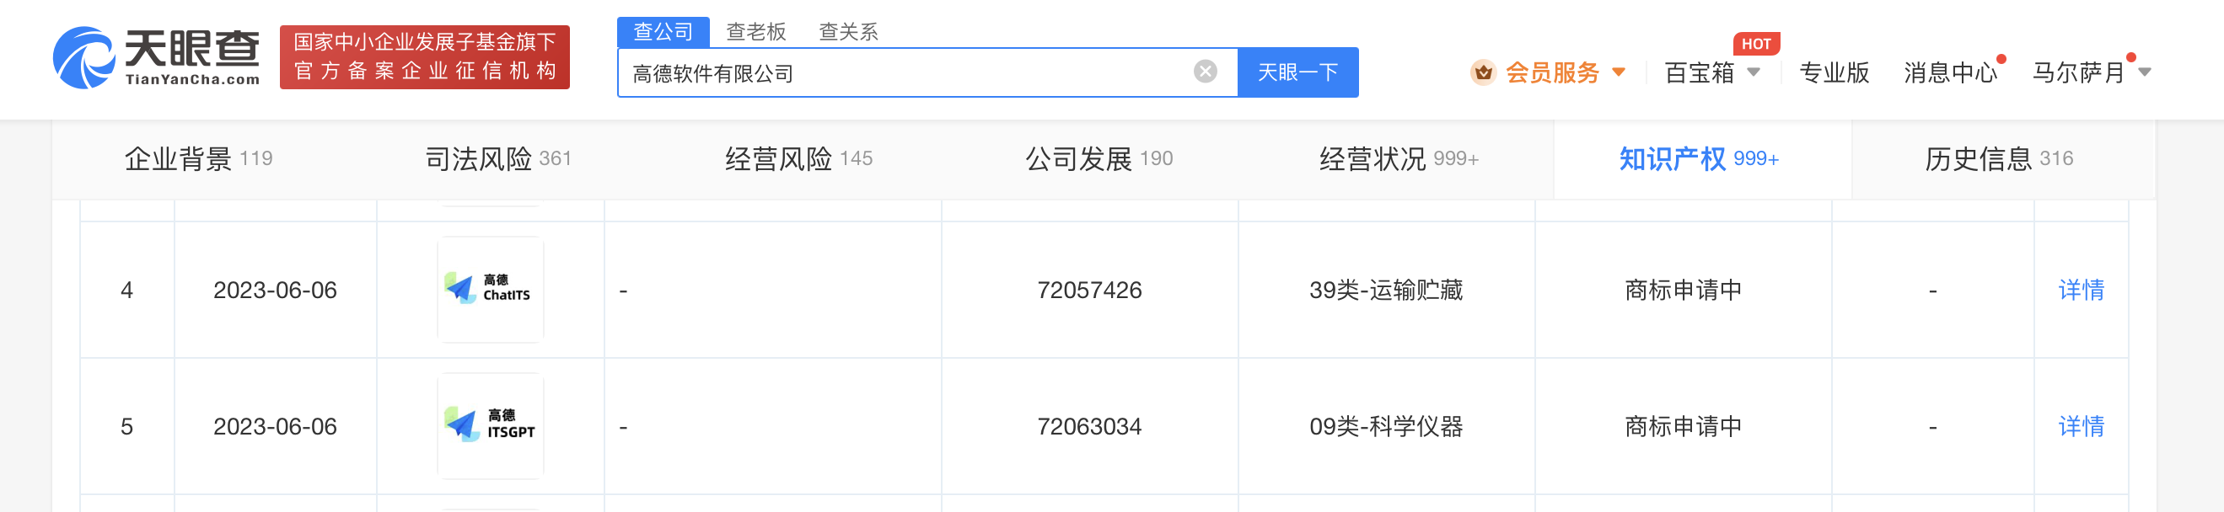Image resolution: width=2224 pixels, height=512 pixels.
Task: Click the 2023-06-06 date in row 4
Action: click(x=275, y=291)
